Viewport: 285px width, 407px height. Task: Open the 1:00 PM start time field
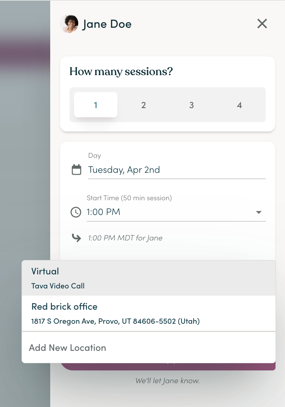click(176, 212)
